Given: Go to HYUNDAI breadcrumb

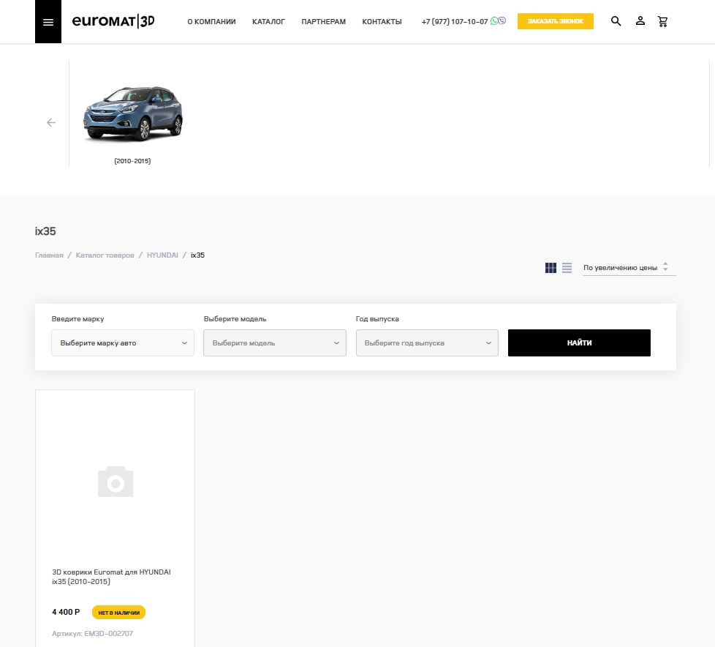Looking at the screenshot, I should 162,255.
